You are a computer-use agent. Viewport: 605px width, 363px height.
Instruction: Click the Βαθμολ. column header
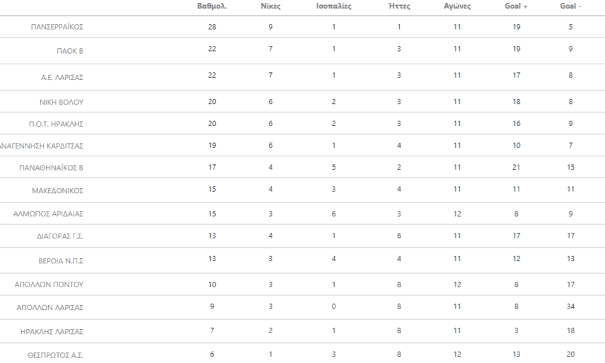[x=212, y=7]
